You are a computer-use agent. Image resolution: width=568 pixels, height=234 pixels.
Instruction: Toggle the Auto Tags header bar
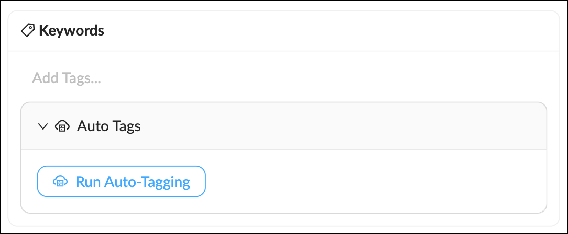(314, 126)
